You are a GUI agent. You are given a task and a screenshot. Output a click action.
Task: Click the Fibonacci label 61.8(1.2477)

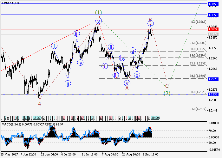tap(198, 109)
